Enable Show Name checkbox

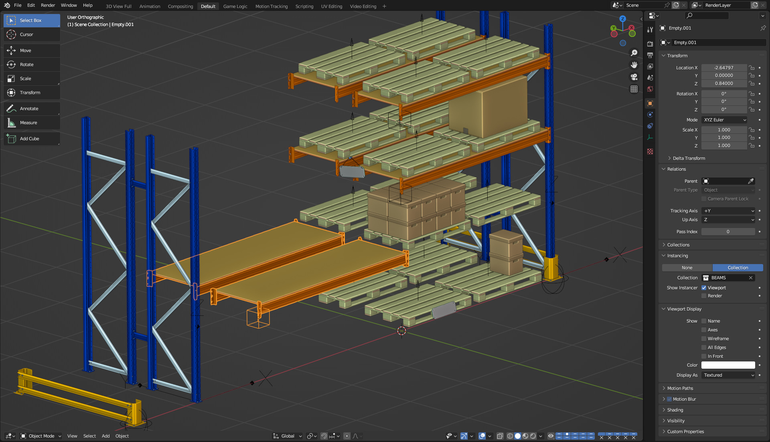coord(704,321)
